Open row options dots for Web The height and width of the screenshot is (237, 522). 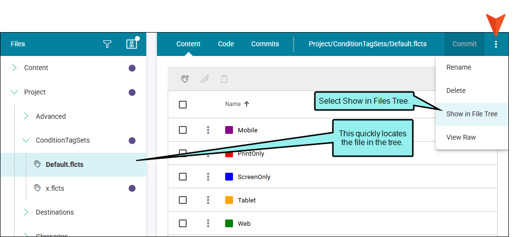click(x=208, y=223)
